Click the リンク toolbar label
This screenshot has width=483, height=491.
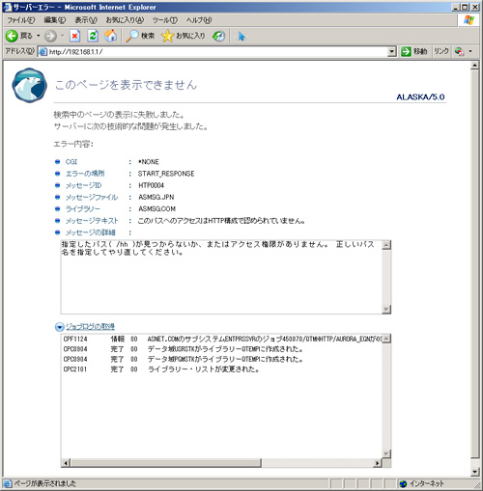[441, 51]
